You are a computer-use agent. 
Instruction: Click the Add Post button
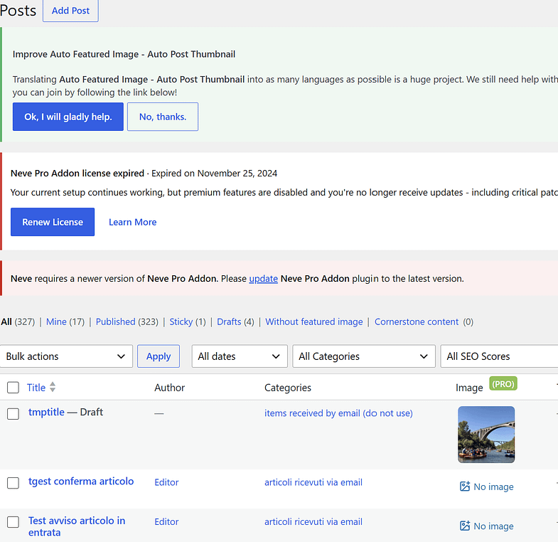(x=70, y=11)
